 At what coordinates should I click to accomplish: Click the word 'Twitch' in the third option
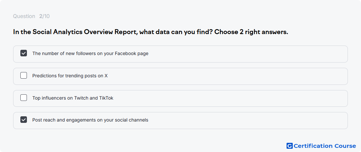(81, 98)
